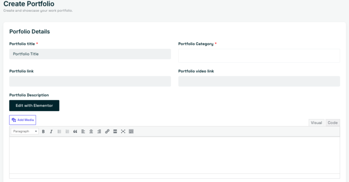Enable fullscreen distraction-free mode

tap(123, 131)
